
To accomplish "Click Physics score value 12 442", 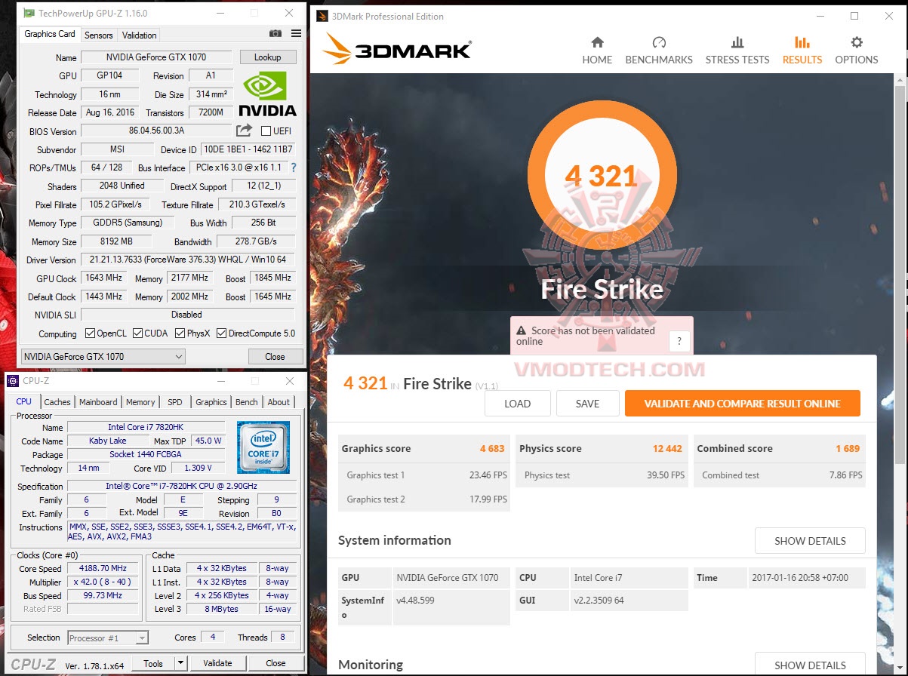I will (667, 448).
